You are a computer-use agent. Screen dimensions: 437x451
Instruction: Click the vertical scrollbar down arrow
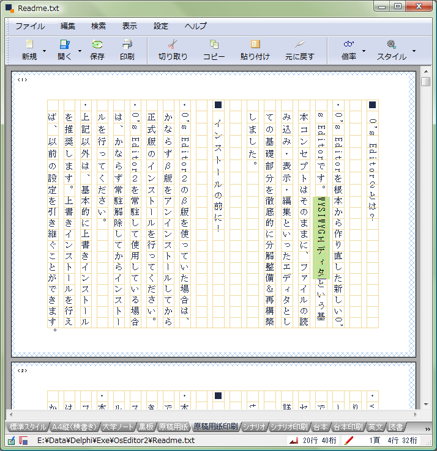click(426, 405)
